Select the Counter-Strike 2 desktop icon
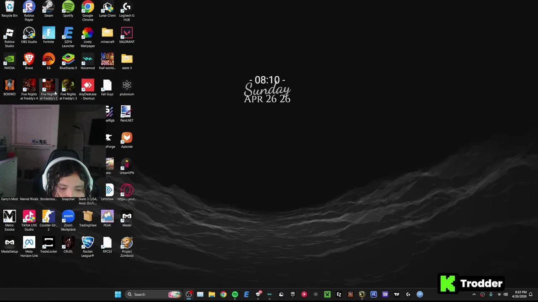The width and height of the screenshot is (538, 302). point(48,221)
